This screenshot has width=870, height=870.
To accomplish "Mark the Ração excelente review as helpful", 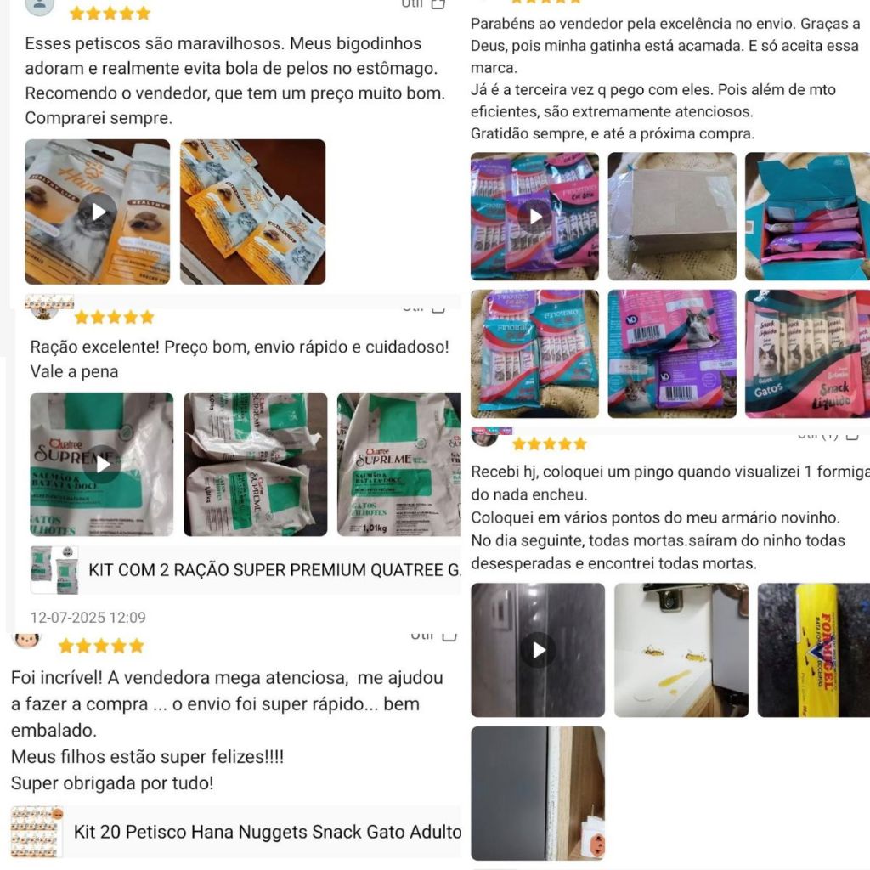I will click(424, 308).
